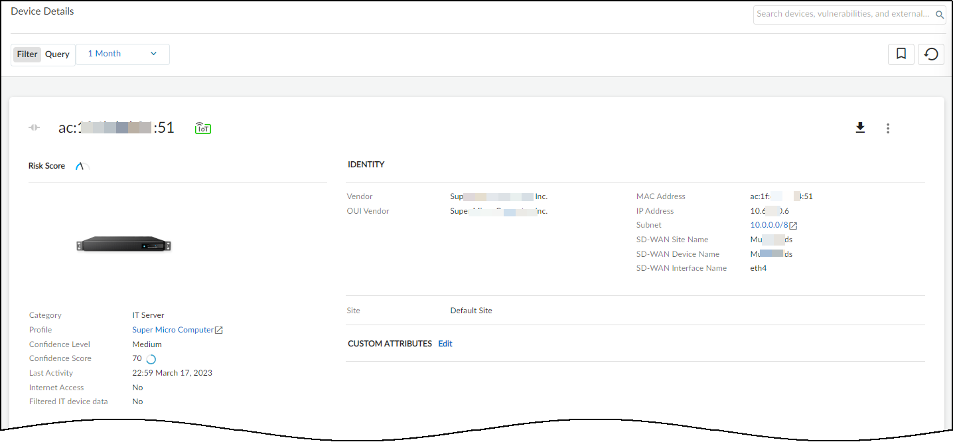
Task: Click the green IoT badge icon
Action: [x=203, y=128]
